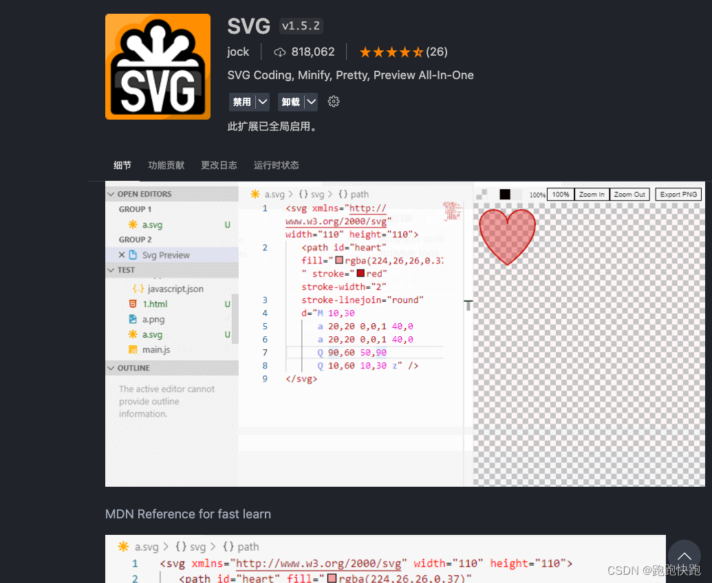
Task: Collapse the OPEN EDITORS section
Action: pyautogui.click(x=111, y=194)
